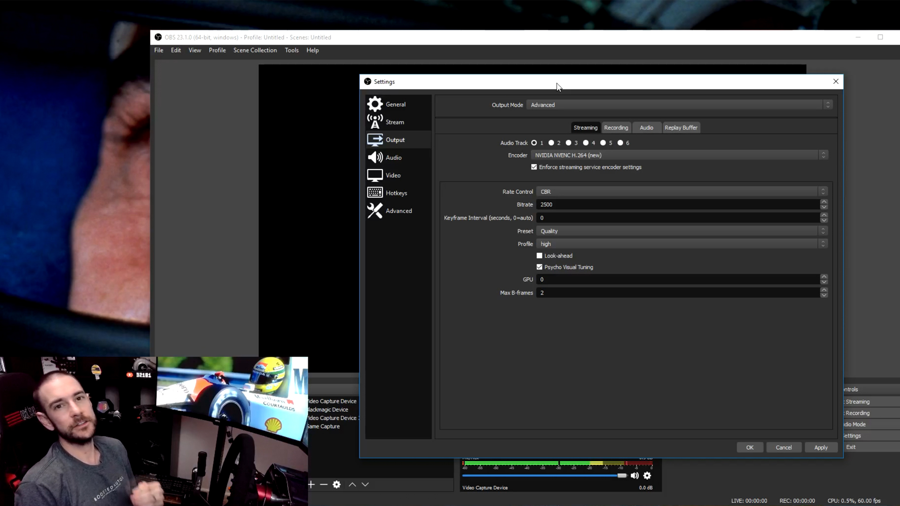The height and width of the screenshot is (506, 900).
Task: Click Exit in the Controls panel
Action: [872, 447]
